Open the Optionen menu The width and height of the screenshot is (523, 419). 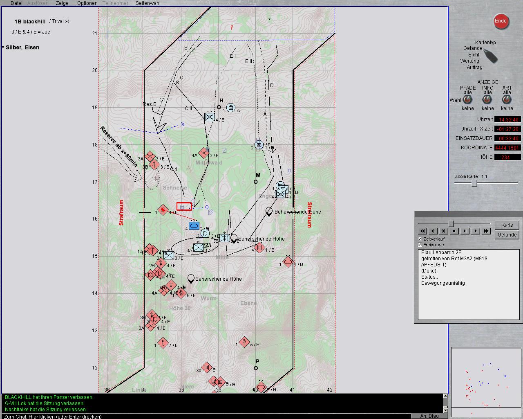[x=87, y=3]
